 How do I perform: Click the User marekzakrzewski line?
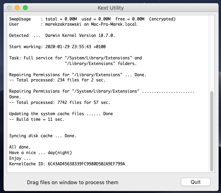(x=73, y=24)
